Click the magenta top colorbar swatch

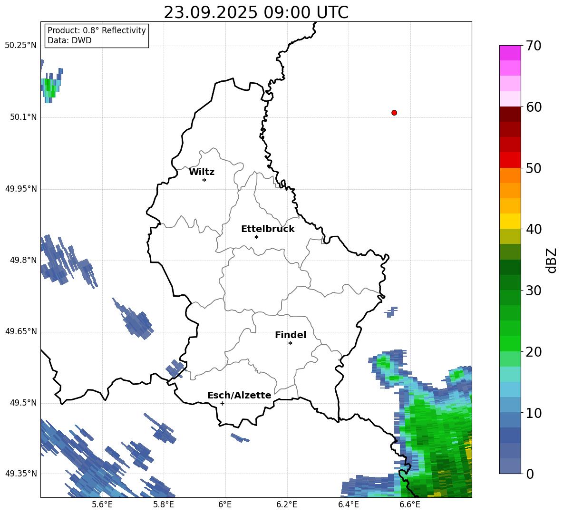point(510,53)
